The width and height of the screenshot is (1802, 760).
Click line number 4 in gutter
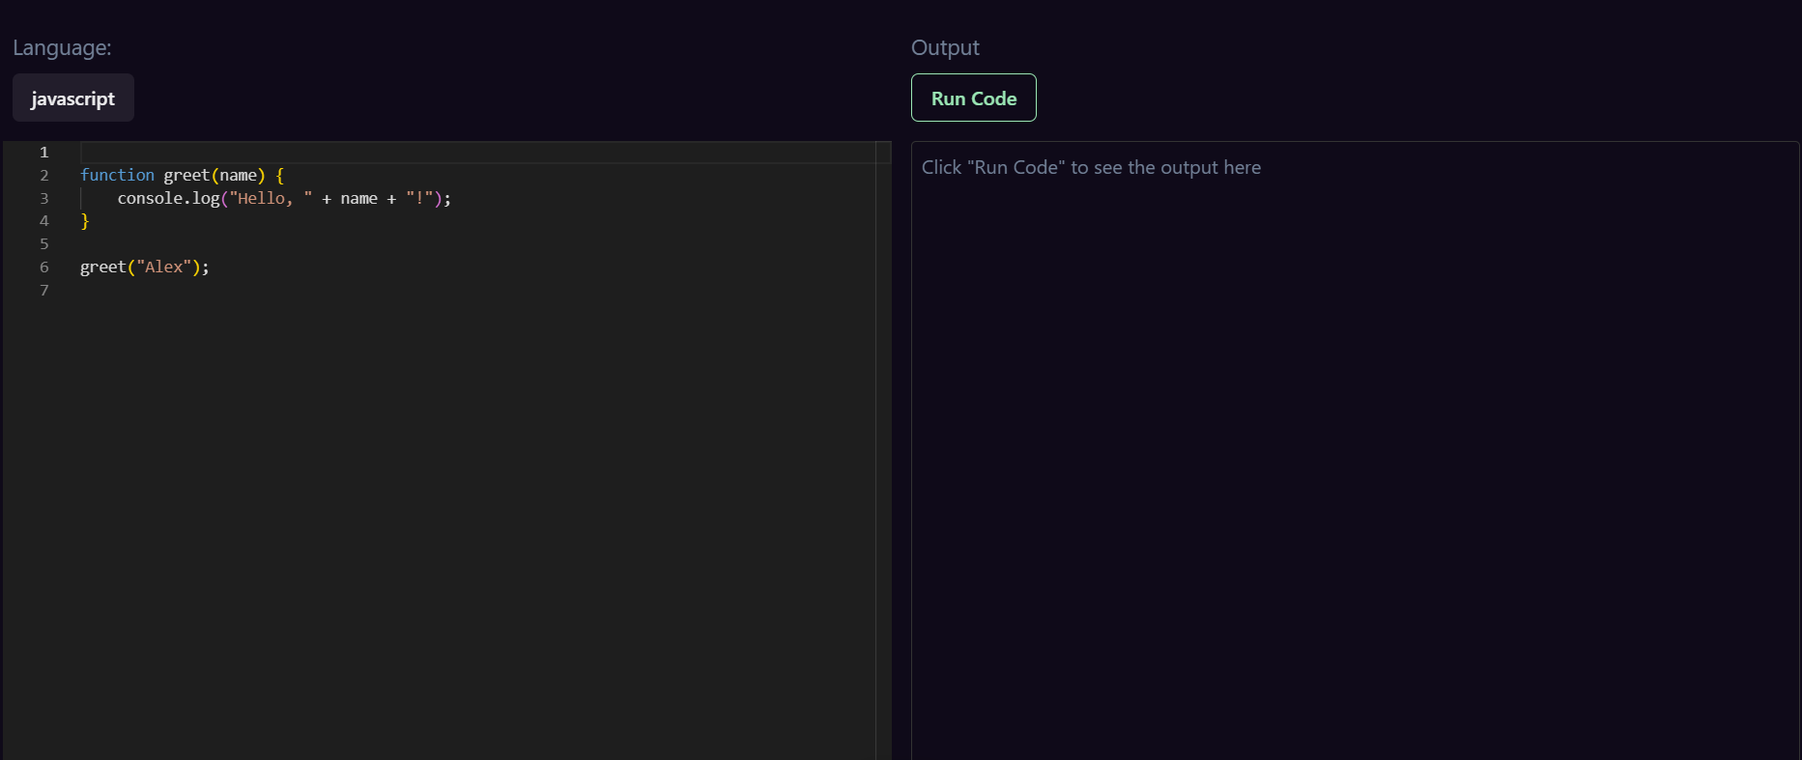click(x=43, y=220)
